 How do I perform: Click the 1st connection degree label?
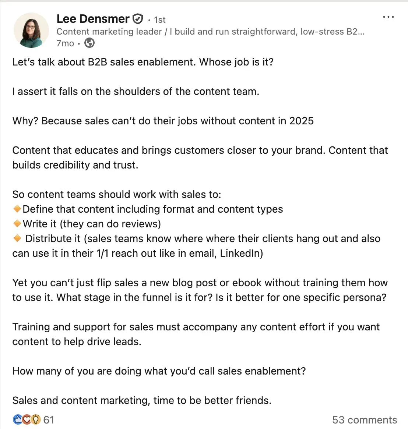160,19
